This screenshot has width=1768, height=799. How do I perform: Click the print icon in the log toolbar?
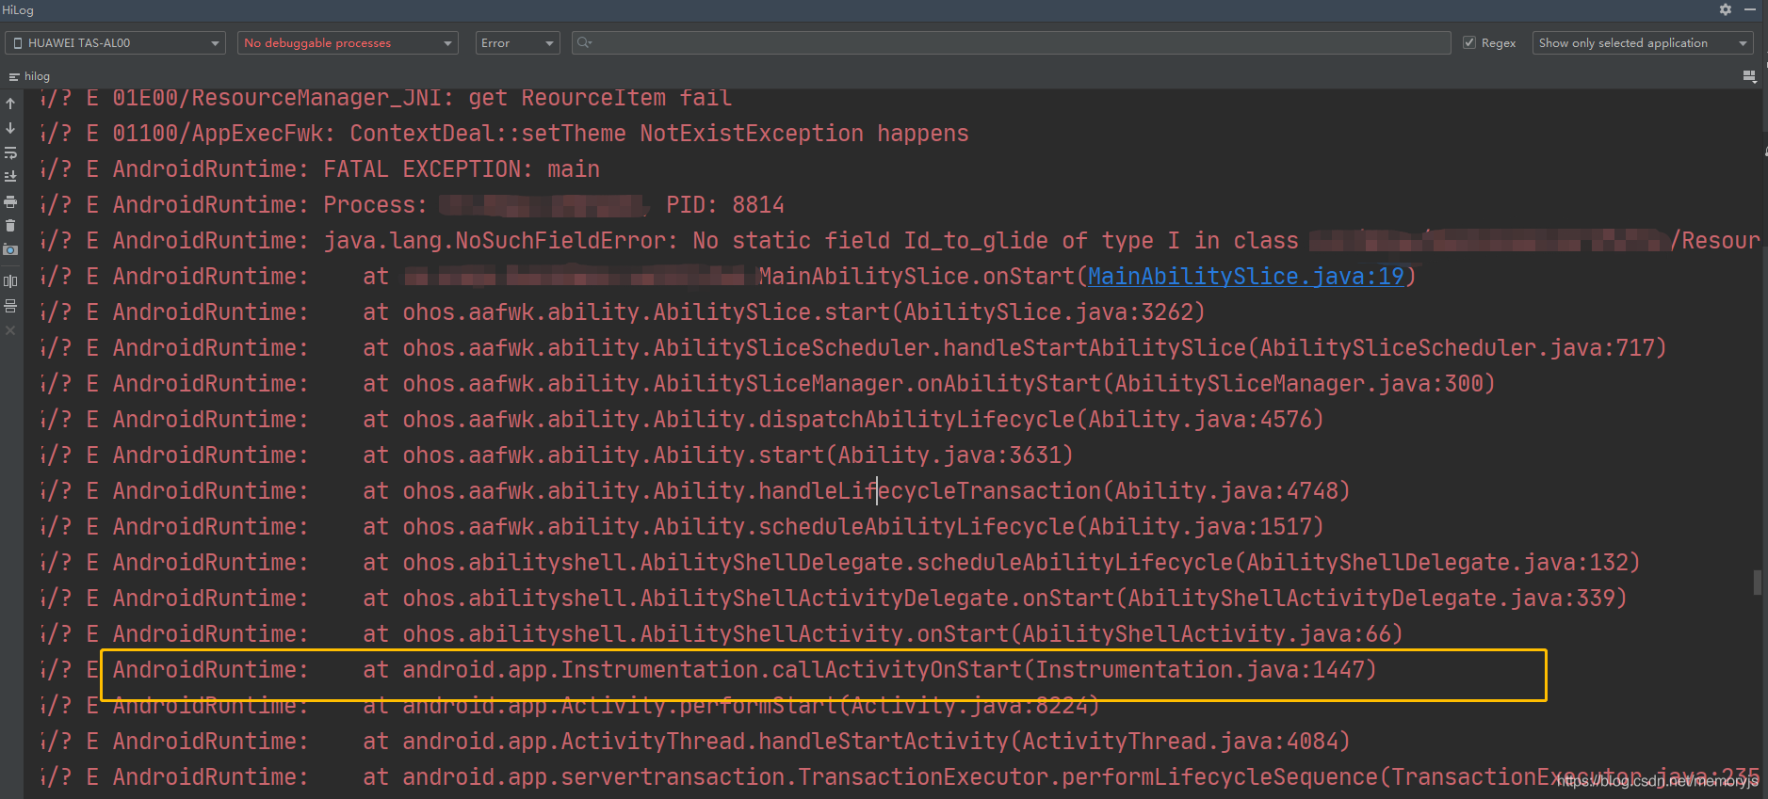pyautogui.click(x=10, y=201)
